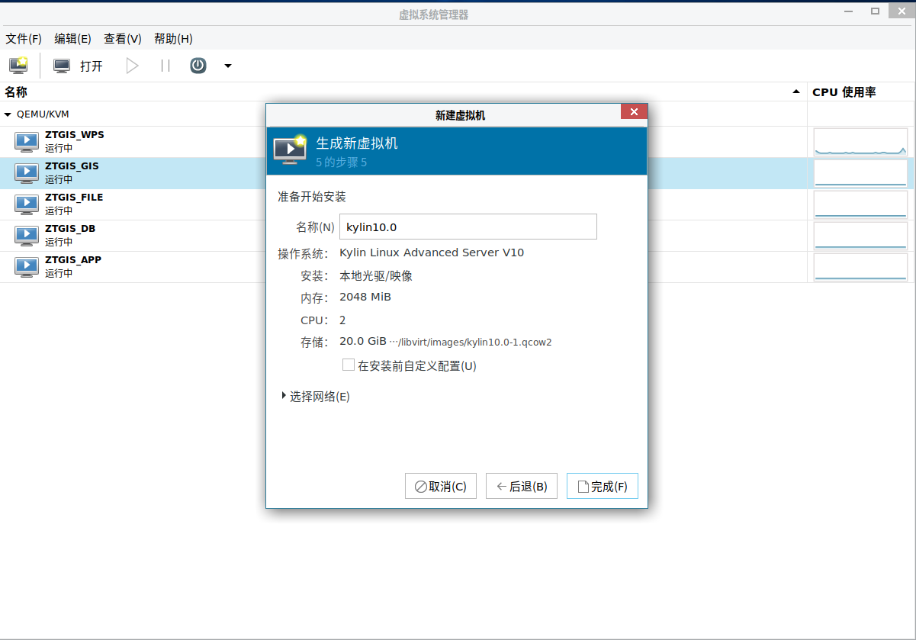The width and height of the screenshot is (916, 640).
Task: Click the run virtual machine play icon
Action: point(133,66)
